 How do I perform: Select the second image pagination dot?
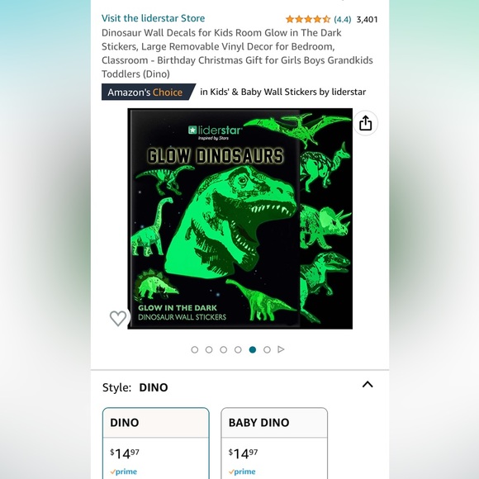209,349
